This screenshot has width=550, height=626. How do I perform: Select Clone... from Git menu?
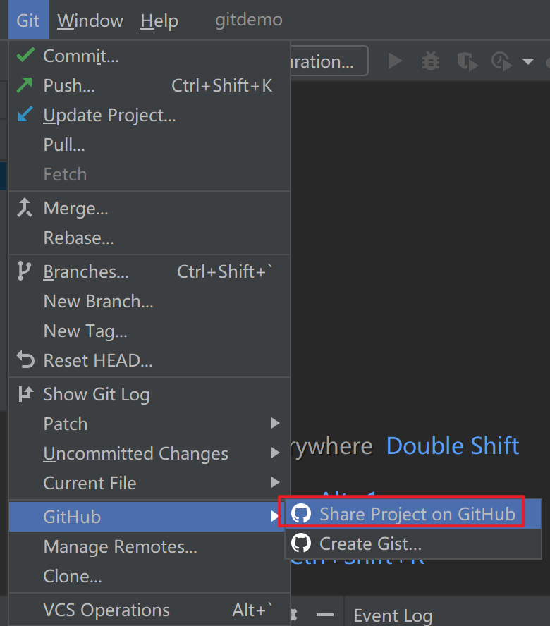point(149,576)
